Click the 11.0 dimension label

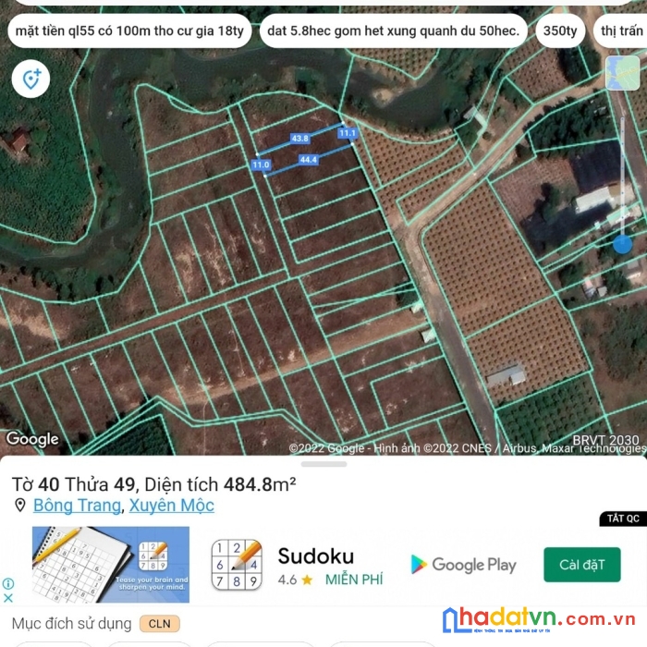pyautogui.click(x=261, y=165)
